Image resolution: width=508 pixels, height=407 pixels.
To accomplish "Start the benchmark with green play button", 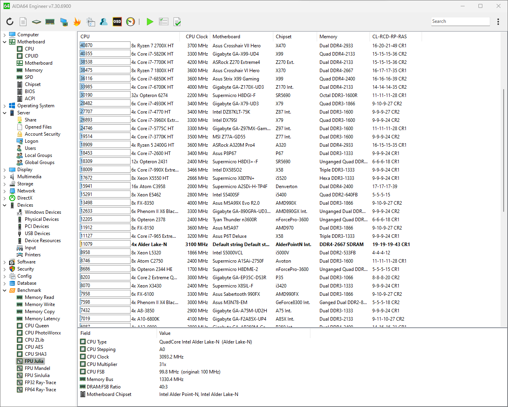I will (x=150, y=22).
